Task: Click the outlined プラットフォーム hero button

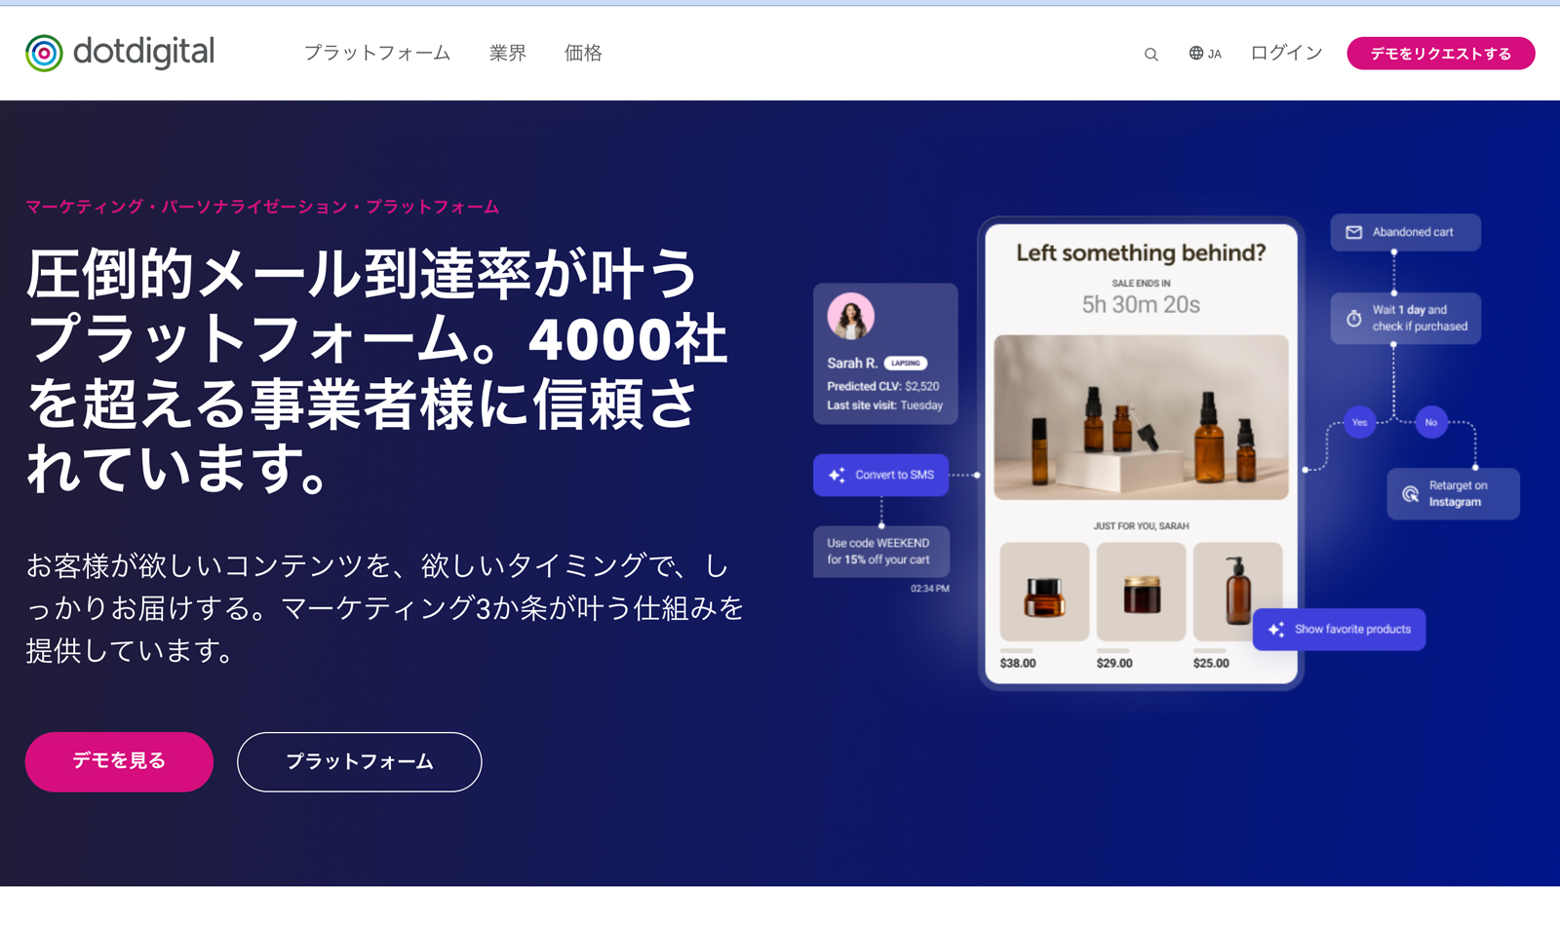Action: tap(359, 761)
